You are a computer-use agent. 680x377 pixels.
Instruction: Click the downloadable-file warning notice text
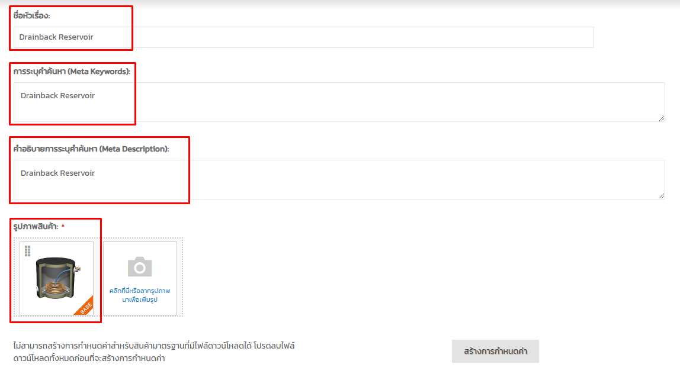[154, 352]
